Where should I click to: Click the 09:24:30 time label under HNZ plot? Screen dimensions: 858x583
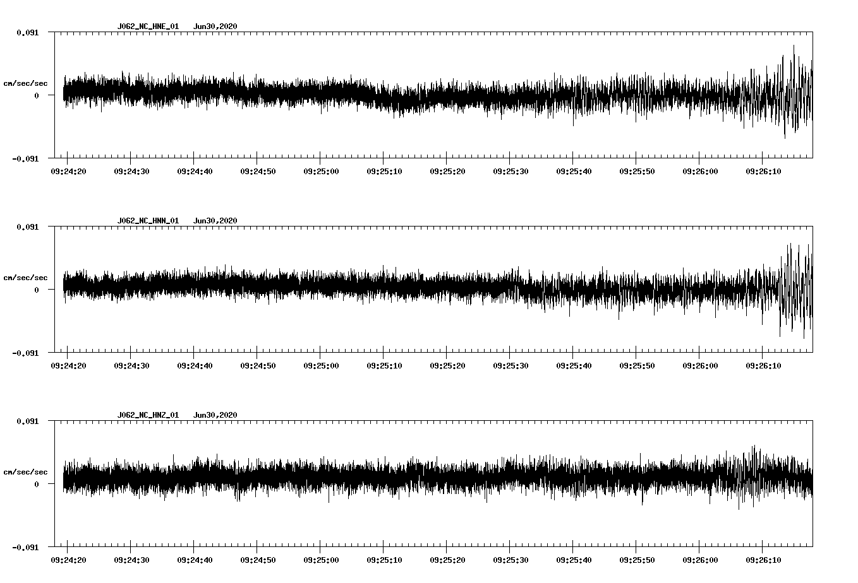pyautogui.click(x=131, y=560)
